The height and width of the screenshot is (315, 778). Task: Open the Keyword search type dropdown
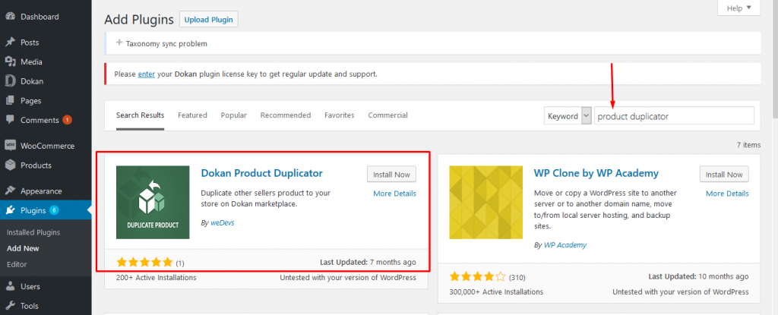coord(568,116)
